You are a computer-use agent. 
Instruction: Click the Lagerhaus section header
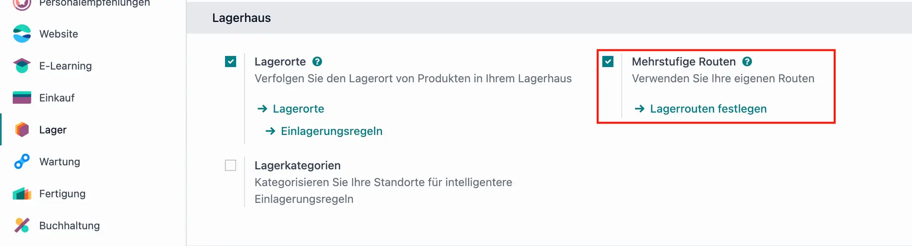click(x=241, y=18)
